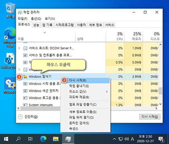169x144 pixels.
Task: Click the Windows 탐색기 folder icon
Action: (x=25, y=77)
